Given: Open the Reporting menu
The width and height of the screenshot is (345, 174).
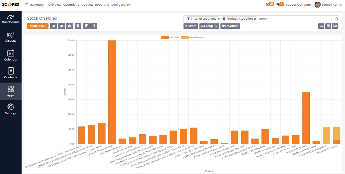Looking at the screenshot, I should (102, 5).
